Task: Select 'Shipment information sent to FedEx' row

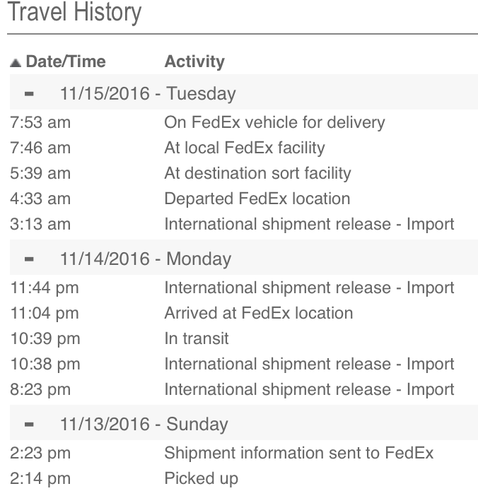Action: pos(244,453)
